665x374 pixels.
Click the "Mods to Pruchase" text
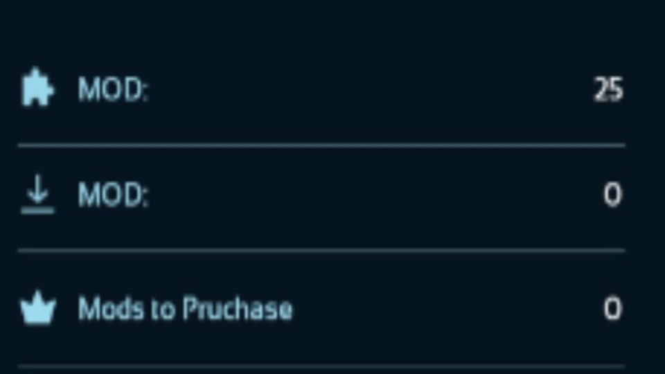(185, 309)
